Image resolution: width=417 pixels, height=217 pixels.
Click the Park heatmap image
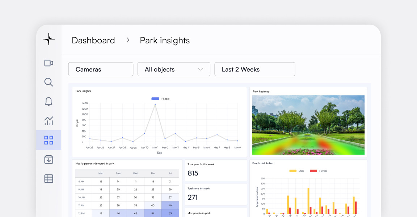tap(308, 125)
